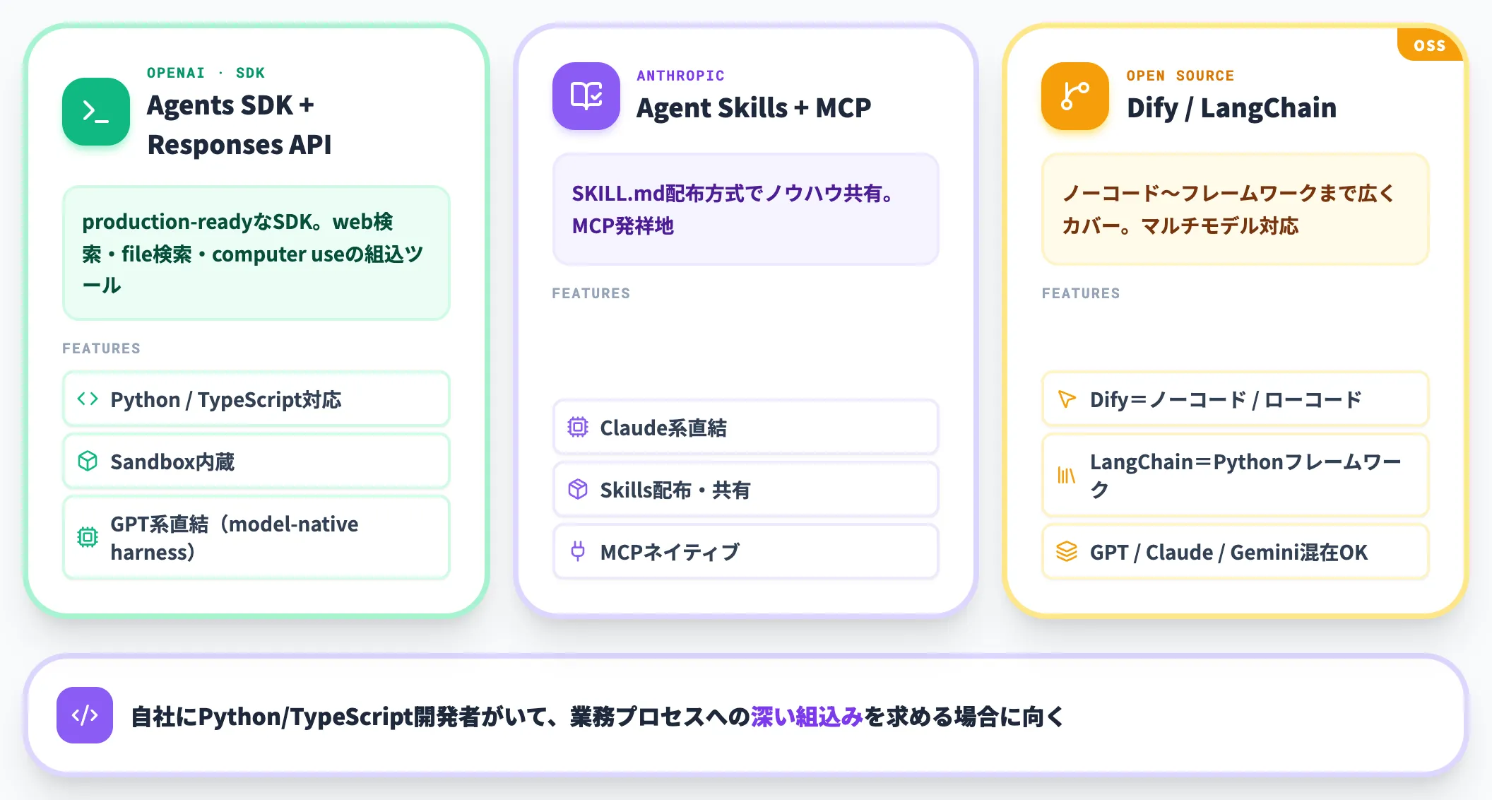Click the Agent Skills + MCP heading
Screen dimensions: 1492x800
[x=754, y=107]
